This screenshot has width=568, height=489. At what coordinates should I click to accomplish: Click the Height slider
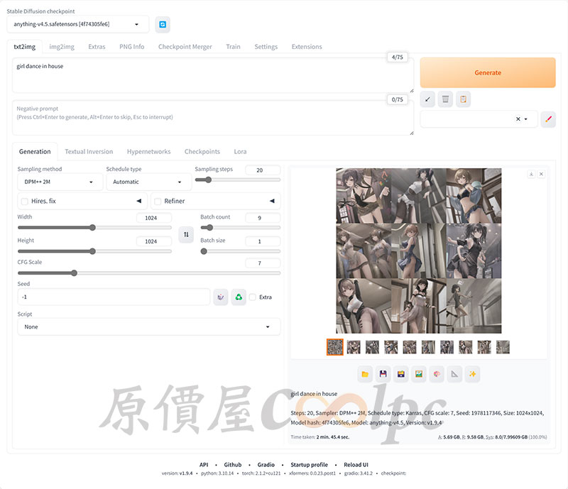(94, 251)
